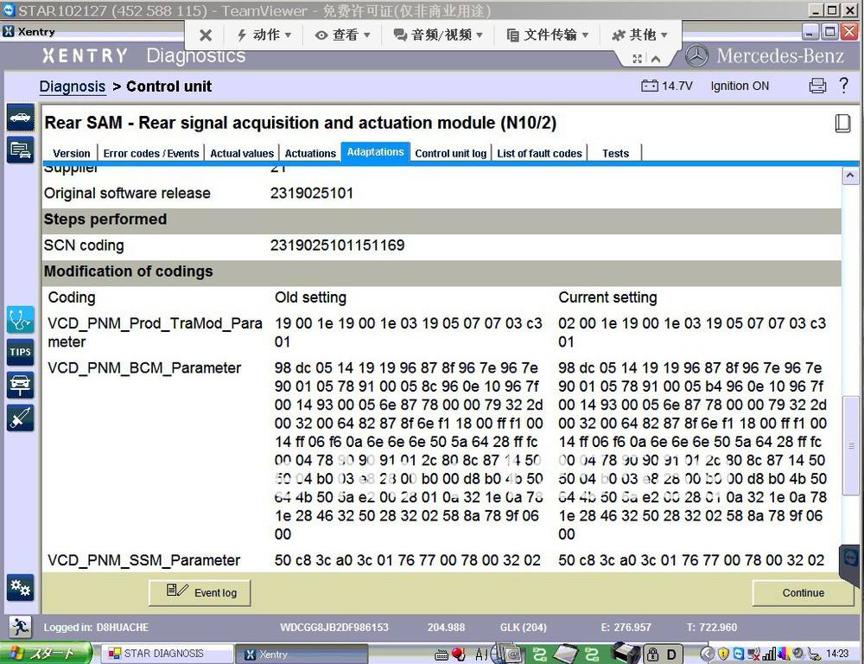864x664 pixels.
Task: Switch to the Tests tab
Action: click(x=615, y=153)
